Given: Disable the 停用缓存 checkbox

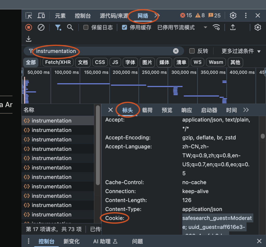Looking at the screenshot, I should [124, 27].
